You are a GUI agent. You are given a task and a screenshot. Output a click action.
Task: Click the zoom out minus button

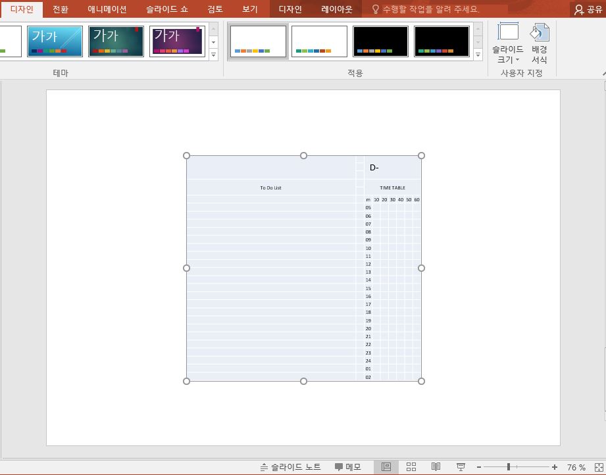479,467
